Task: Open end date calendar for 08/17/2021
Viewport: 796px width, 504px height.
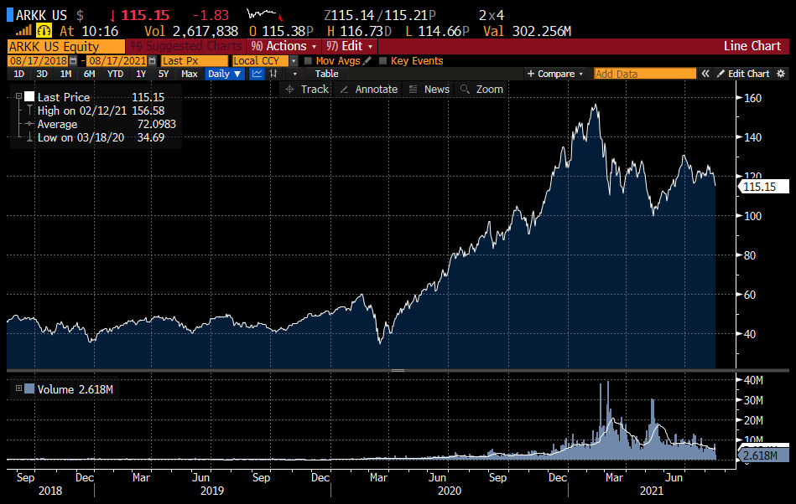Action: click(152, 61)
